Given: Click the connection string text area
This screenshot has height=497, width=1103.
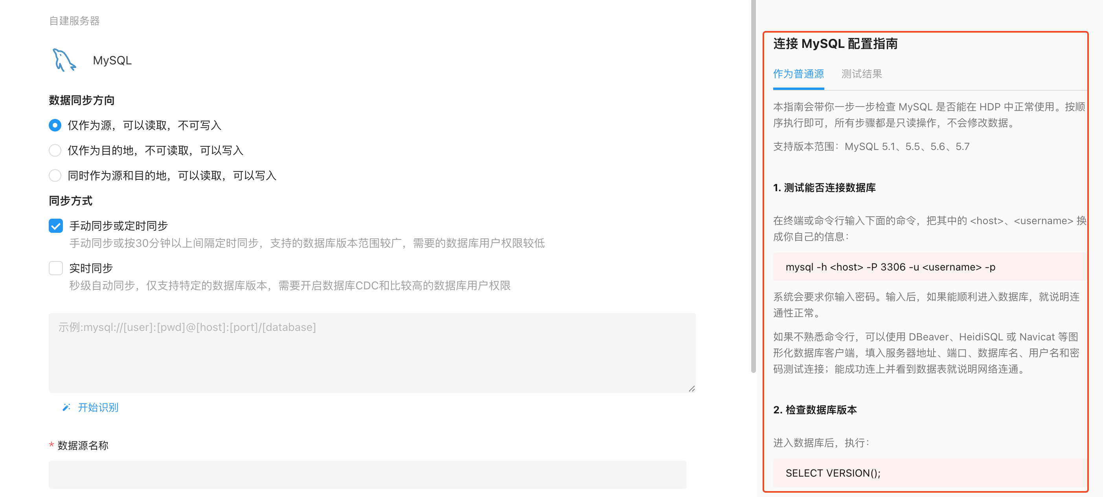Looking at the screenshot, I should [x=372, y=353].
